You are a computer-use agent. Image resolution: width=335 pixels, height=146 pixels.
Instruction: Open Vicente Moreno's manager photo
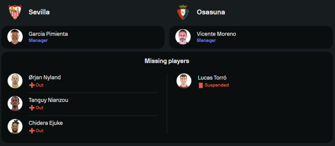[183, 37]
